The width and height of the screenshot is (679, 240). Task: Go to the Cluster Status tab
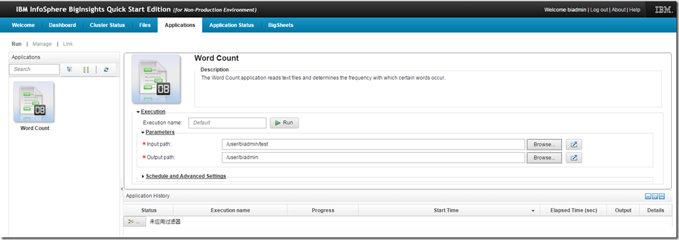108,25
